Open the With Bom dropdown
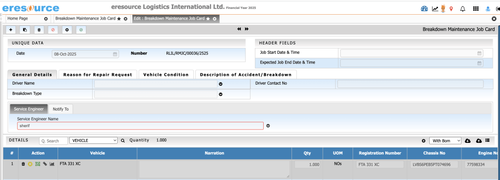 click(x=445, y=141)
